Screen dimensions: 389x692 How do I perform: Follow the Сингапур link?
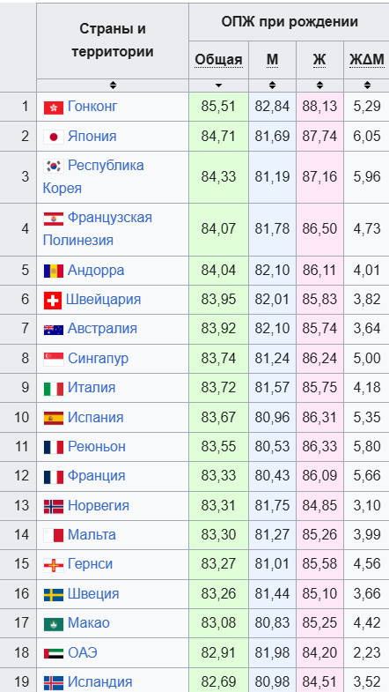click(98, 359)
